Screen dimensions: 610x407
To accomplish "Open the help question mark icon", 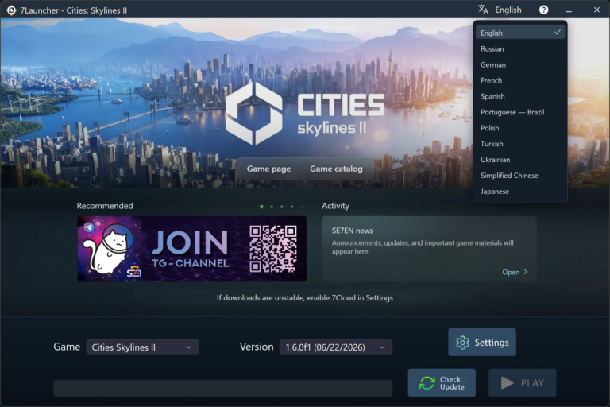I will 543,10.
